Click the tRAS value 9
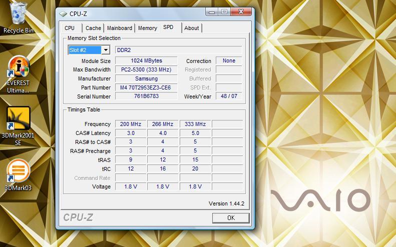396x247 pixels. coord(131,159)
